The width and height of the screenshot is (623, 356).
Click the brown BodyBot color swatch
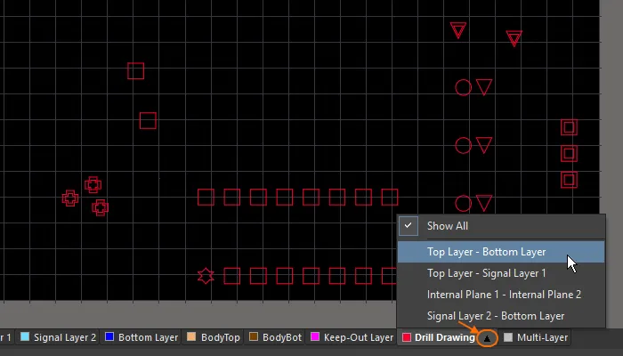click(x=254, y=337)
